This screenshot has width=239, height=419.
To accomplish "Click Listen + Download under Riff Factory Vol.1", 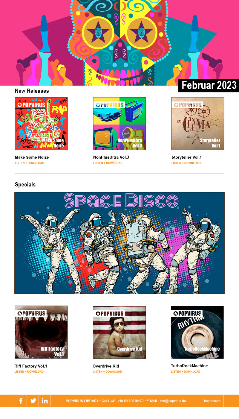I will coord(29,372).
